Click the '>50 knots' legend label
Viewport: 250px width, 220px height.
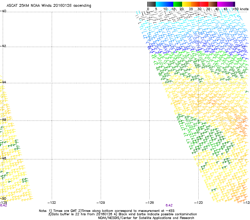click(x=241, y=9)
